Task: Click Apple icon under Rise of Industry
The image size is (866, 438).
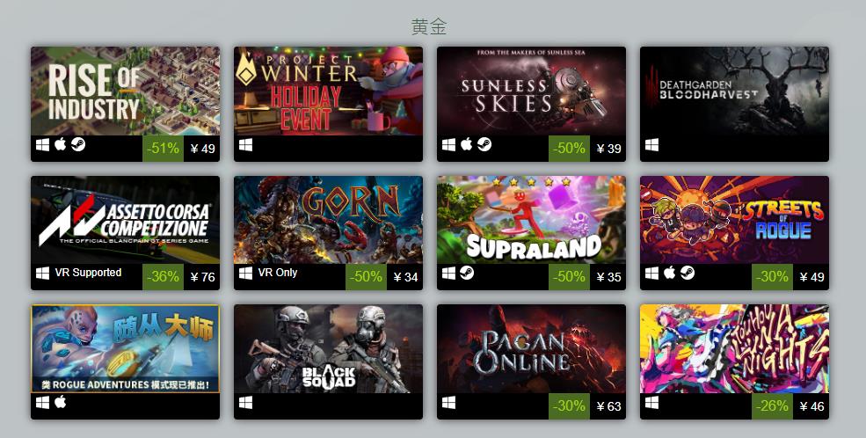Action: pyautogui.click(x=60, y=144)
